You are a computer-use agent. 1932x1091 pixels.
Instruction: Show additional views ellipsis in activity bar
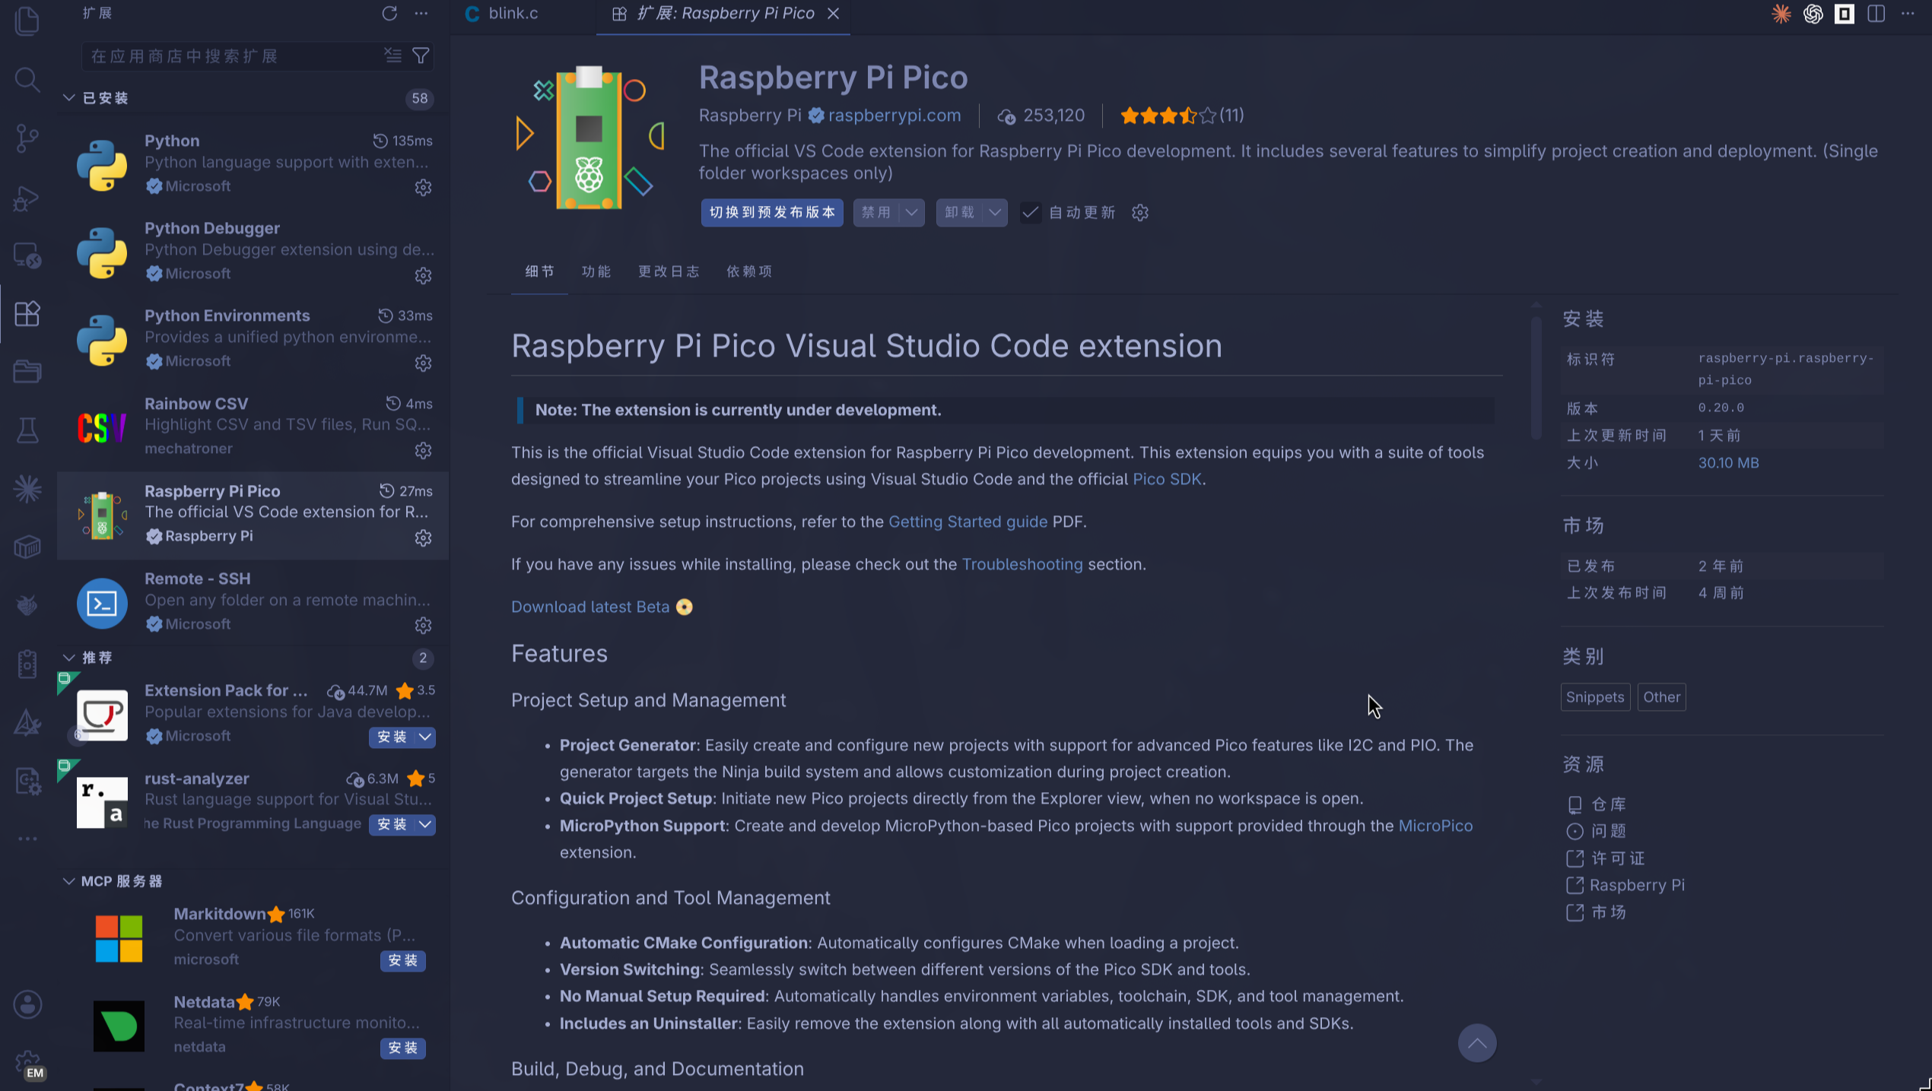[x=27, y=839]
